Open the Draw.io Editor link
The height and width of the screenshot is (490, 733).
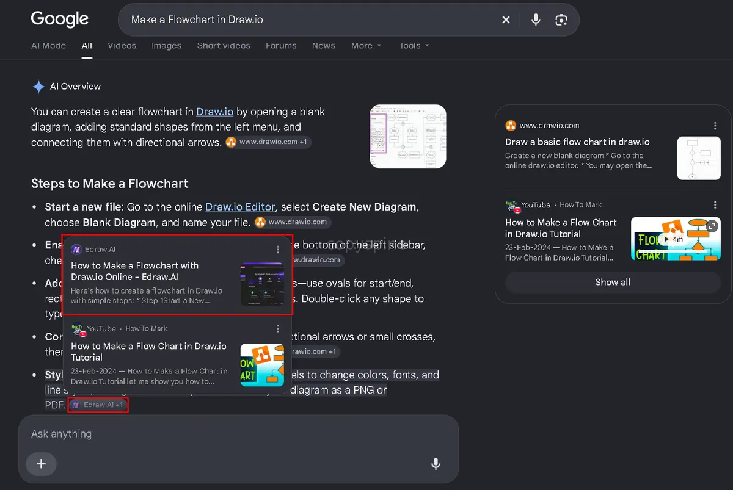point(240,207)
